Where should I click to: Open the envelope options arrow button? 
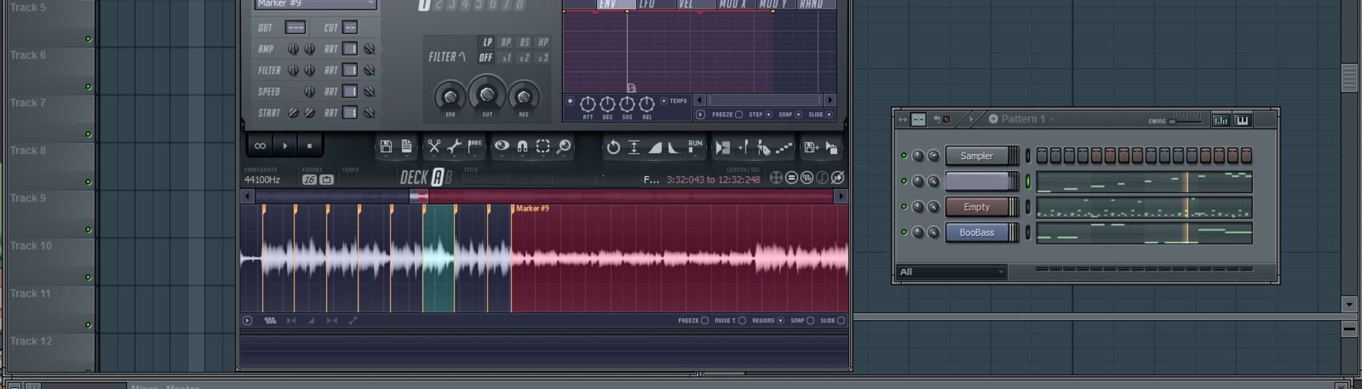click(x=700, y=115)
